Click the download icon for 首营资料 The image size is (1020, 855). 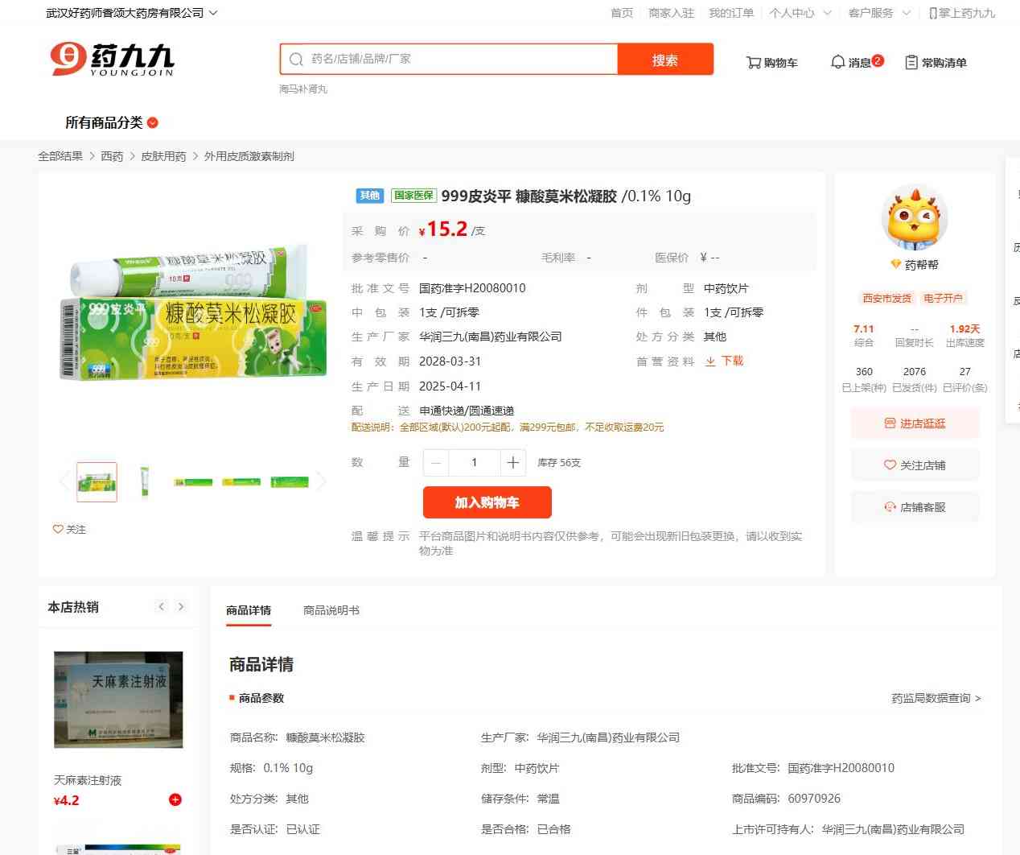point(710,361)
